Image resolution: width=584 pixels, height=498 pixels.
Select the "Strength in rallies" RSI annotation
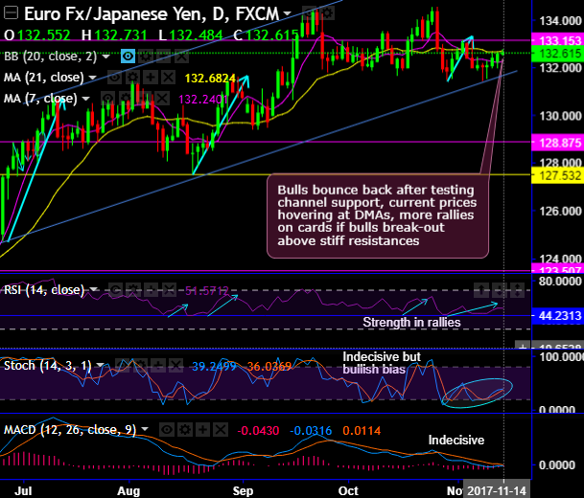click(x=411, y=322)
